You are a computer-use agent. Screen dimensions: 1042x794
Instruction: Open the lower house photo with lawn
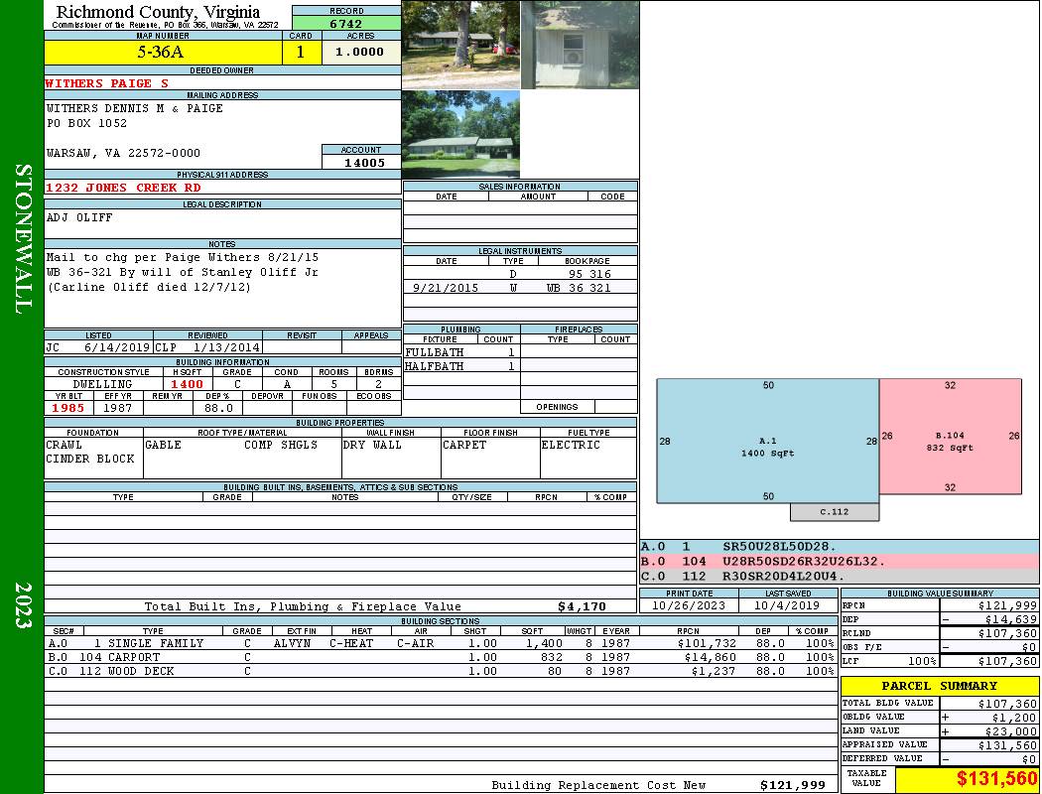click(460, 135)
